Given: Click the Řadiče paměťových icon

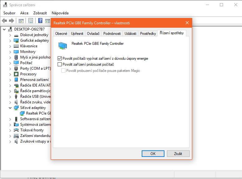Looking at the screenshot, I should [x=16, y=91].
